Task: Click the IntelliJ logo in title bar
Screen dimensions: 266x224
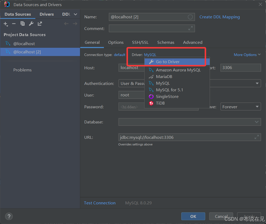Action: [7, 5]
